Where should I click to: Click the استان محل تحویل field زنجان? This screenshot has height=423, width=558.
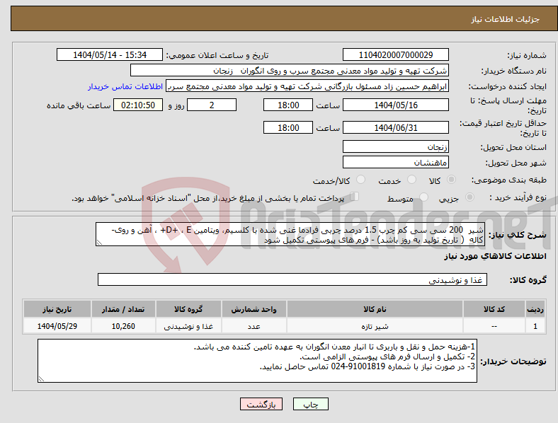(395, 146)
